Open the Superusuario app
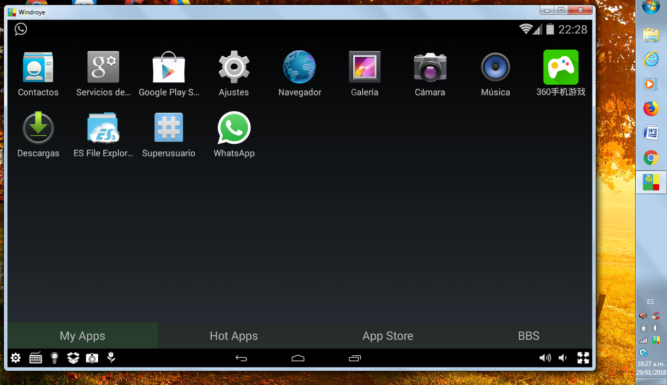The image size is (667, 385). tap(169, 127)
